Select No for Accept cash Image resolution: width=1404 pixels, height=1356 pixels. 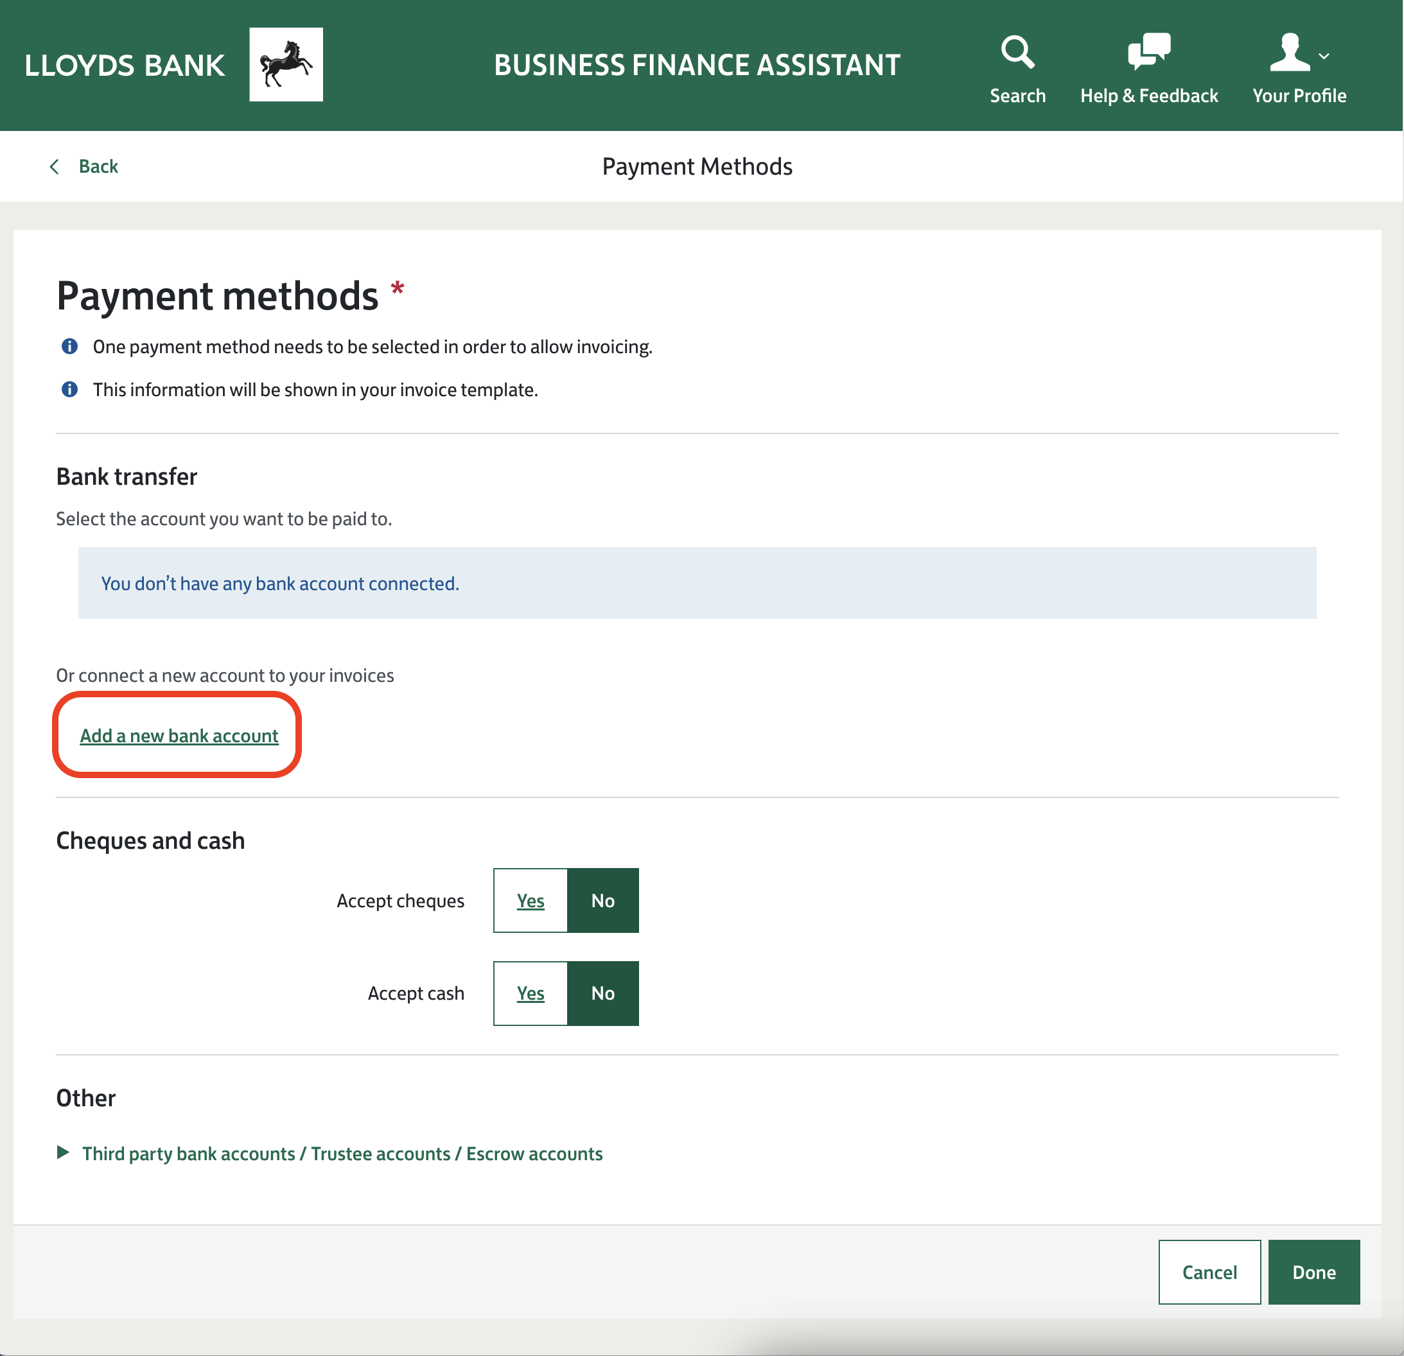tap(602, 993)
